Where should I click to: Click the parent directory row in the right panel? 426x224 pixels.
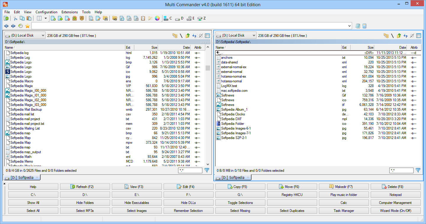(318, 53)
